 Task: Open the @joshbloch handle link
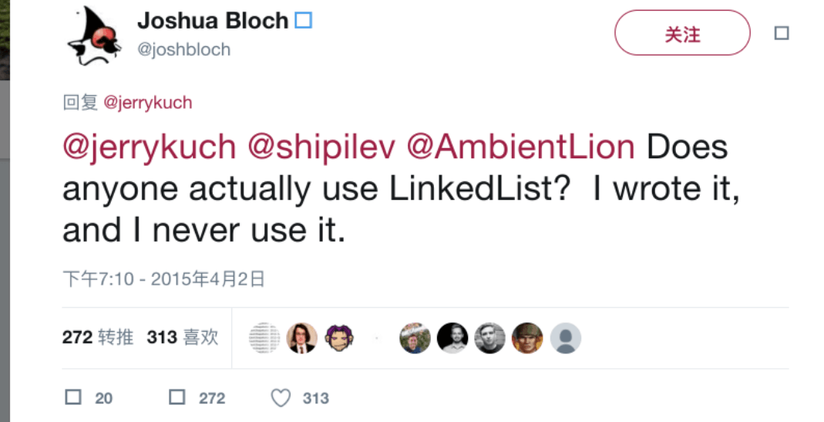pos(183,49)
